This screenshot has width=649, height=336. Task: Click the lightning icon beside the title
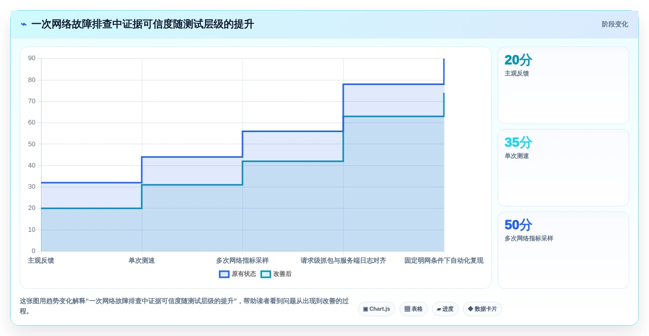[24, 24]
